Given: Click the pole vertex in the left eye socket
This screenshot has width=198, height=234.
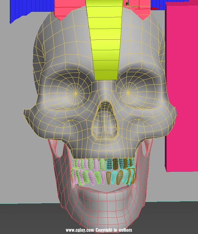Looking at the screenshot, I should (76, 93).
